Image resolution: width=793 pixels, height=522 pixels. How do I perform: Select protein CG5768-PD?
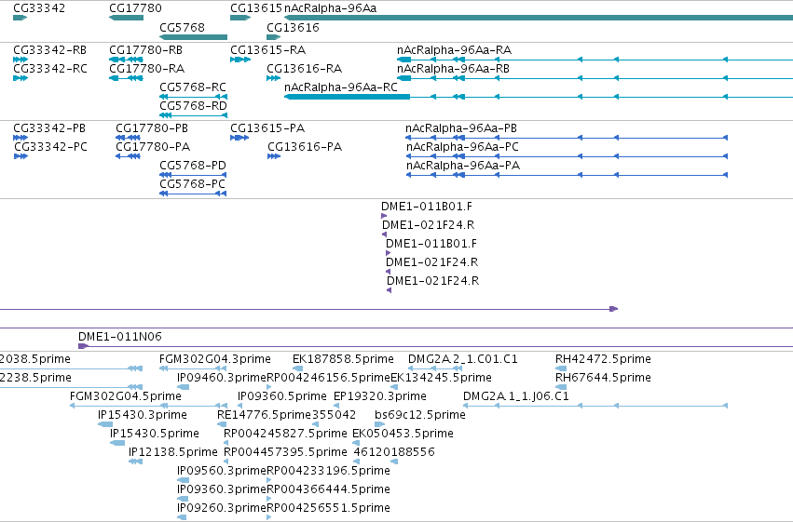pos(193,175)
